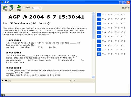Start audio with the play button
This screenshot has width=131, height=97.
(x=3, y=81)
